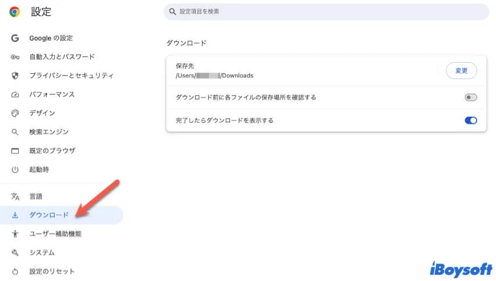
Task: Click the Chrome logo icon
Action: pos(15,12)
